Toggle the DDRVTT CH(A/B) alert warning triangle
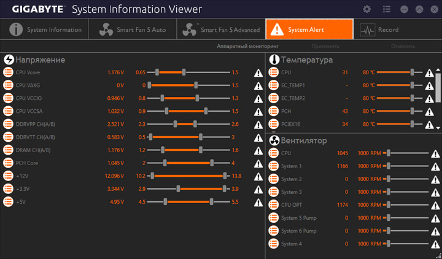Viewport: 442px width, 259px height. (258, 138)
